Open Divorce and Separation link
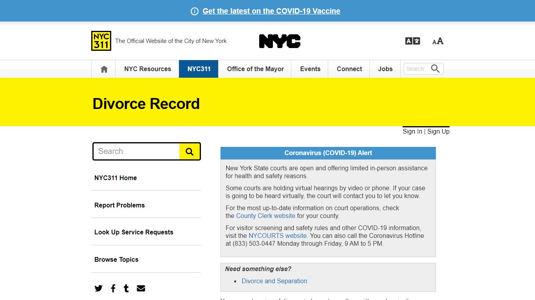 (x=274, y=281)
